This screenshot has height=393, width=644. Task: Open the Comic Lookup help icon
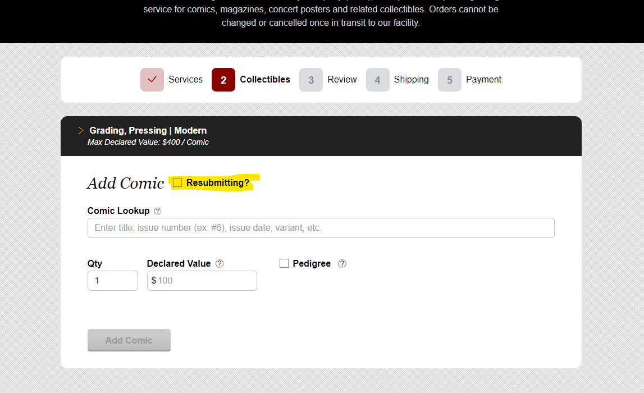[x=158, y=211]
